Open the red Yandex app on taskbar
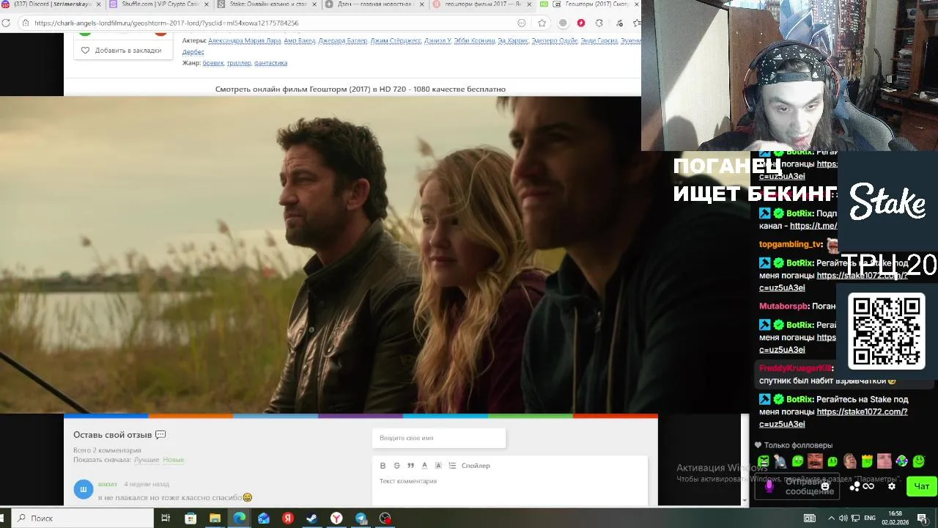 pyautogui.click(x=288, y=518)
